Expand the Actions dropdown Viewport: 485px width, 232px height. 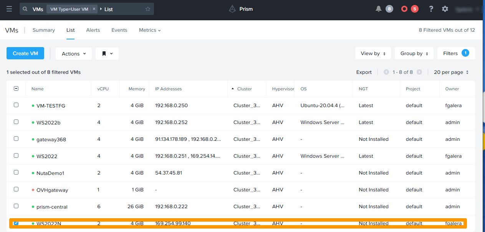point(74,54)
